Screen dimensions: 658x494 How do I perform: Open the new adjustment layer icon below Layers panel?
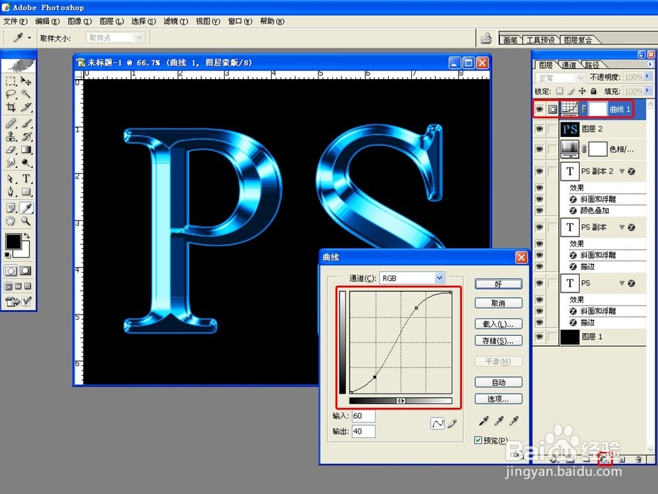point(604,459)
